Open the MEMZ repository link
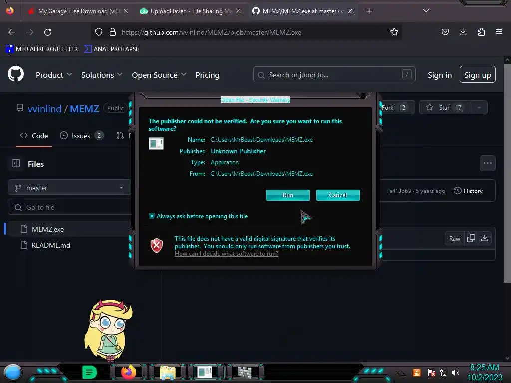This screenshot has height=383, width=511. [84, 108]
